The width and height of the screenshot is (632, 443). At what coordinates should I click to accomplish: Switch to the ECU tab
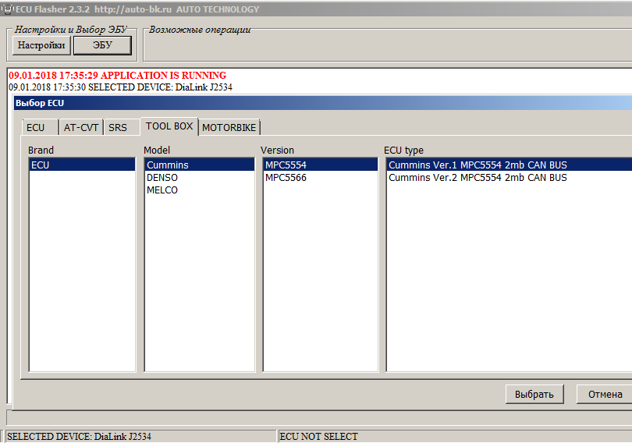click(x=40, y=128)
